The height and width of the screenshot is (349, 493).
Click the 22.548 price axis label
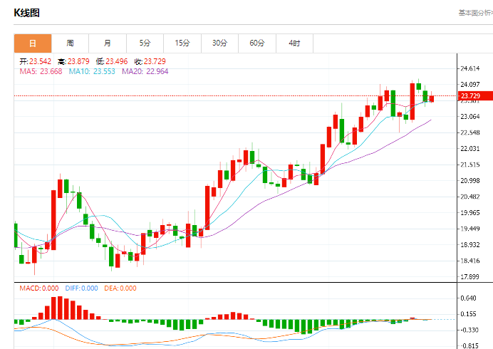click(x=470, y=132)
